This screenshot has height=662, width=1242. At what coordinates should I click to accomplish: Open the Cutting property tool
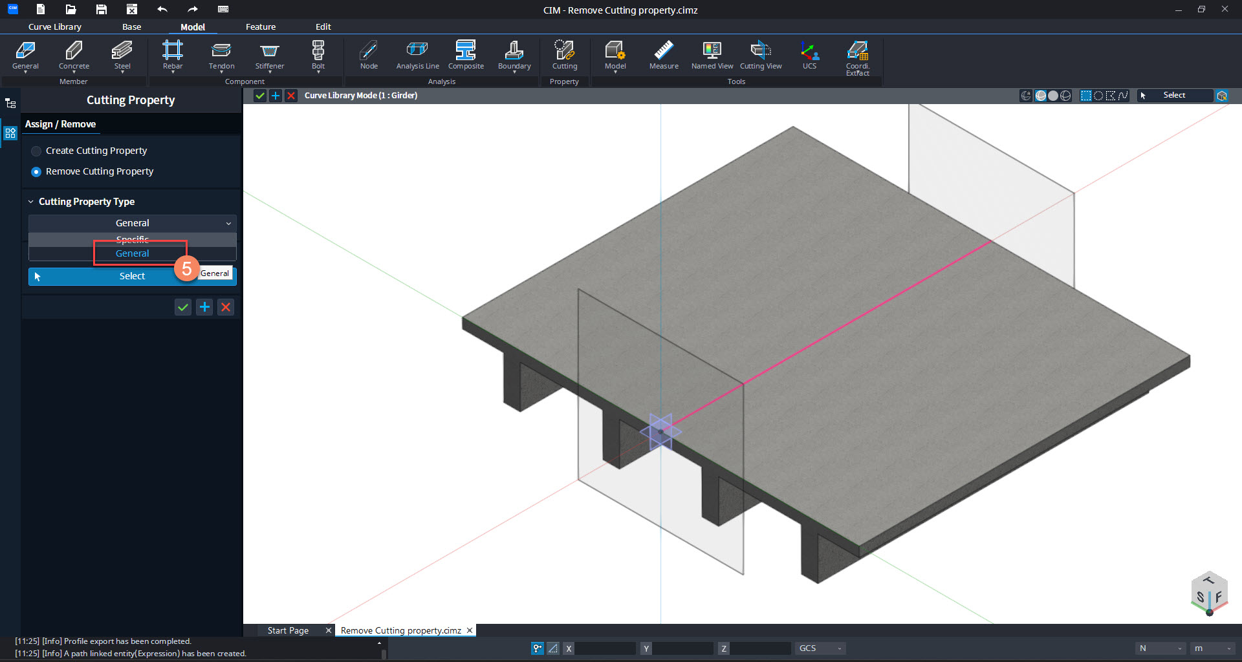pos(564,55)
